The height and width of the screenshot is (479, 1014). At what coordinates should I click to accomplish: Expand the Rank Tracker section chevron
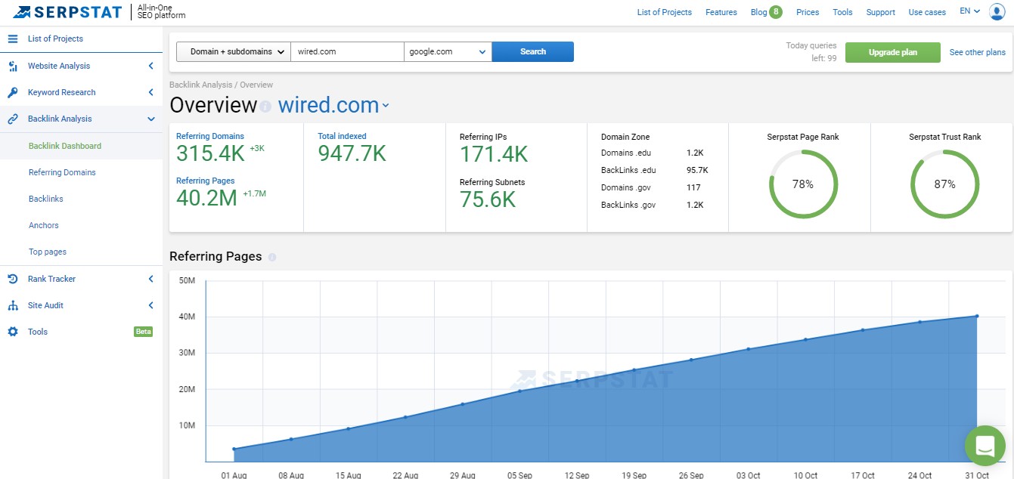(151, 279)
